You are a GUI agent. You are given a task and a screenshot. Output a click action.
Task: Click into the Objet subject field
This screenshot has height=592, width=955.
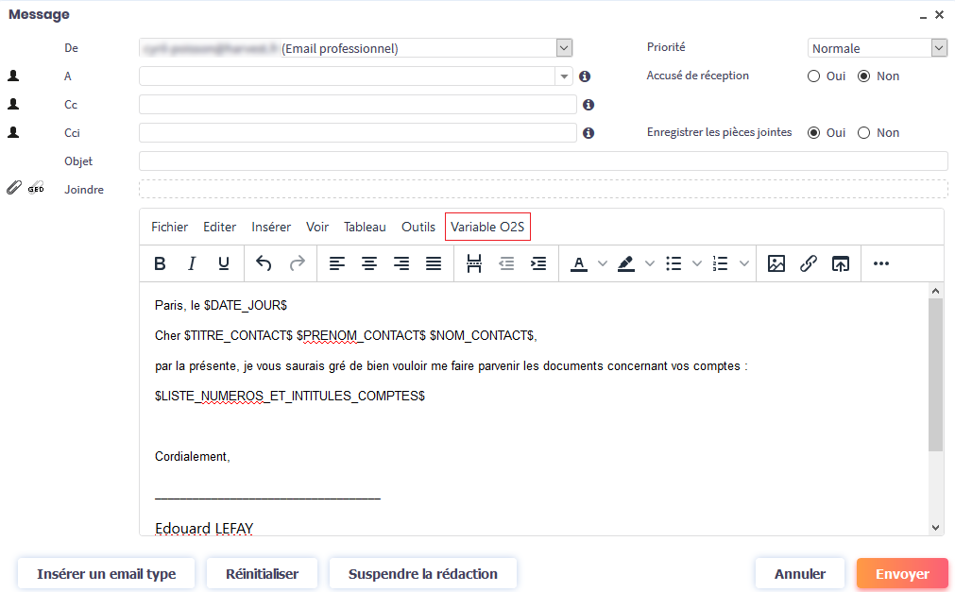(542, 161)
